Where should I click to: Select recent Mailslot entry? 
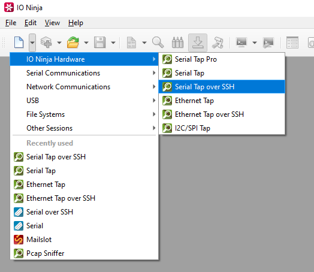(84, 240)
